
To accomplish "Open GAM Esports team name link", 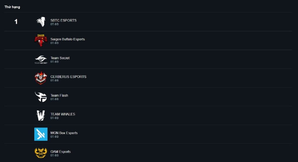I will tap(61, 152).
